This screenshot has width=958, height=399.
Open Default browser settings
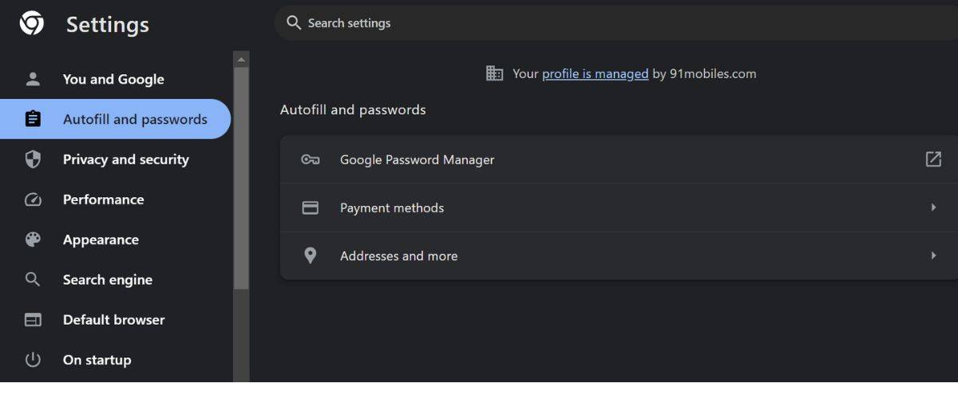[x=116, y=320]
